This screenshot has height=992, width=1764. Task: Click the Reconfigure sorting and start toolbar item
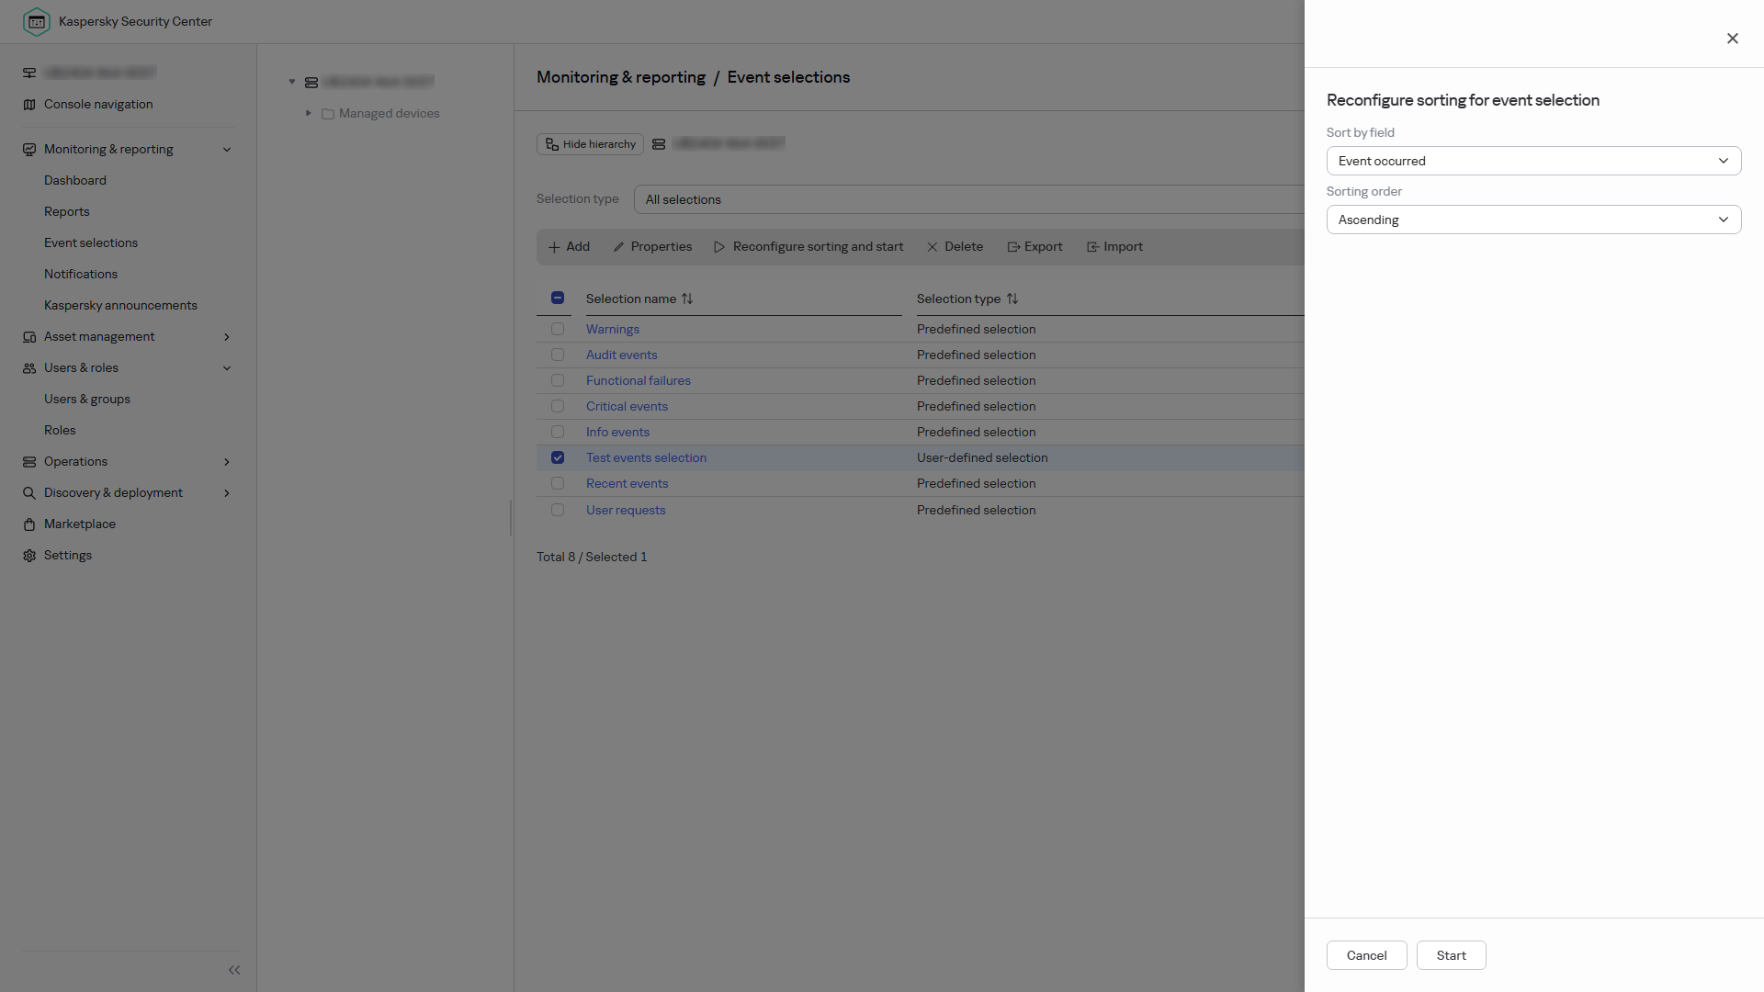click(x=808, y=247)
